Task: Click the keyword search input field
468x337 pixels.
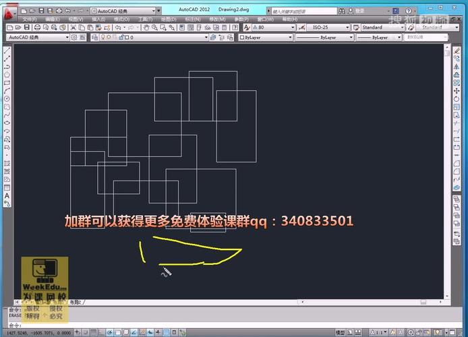Action: (x=304, y=11)
